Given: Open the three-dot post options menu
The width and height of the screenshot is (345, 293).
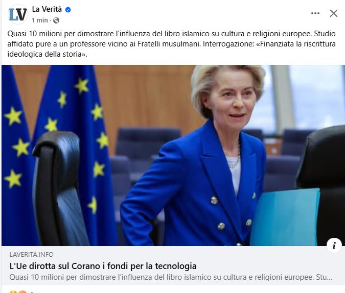Looking at the screenshot, I should [315, 13].
